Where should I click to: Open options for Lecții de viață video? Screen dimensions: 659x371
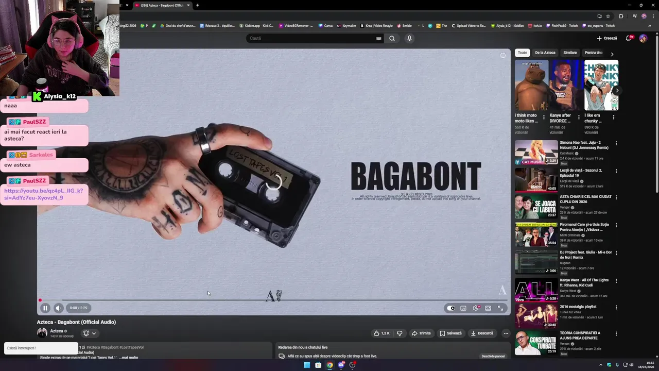[x=616, y=171]
